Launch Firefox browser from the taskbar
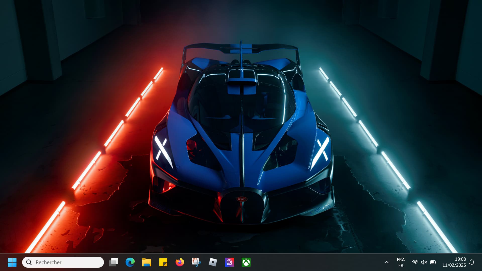Screen dimensions: 482x271 tap(180, 262)
